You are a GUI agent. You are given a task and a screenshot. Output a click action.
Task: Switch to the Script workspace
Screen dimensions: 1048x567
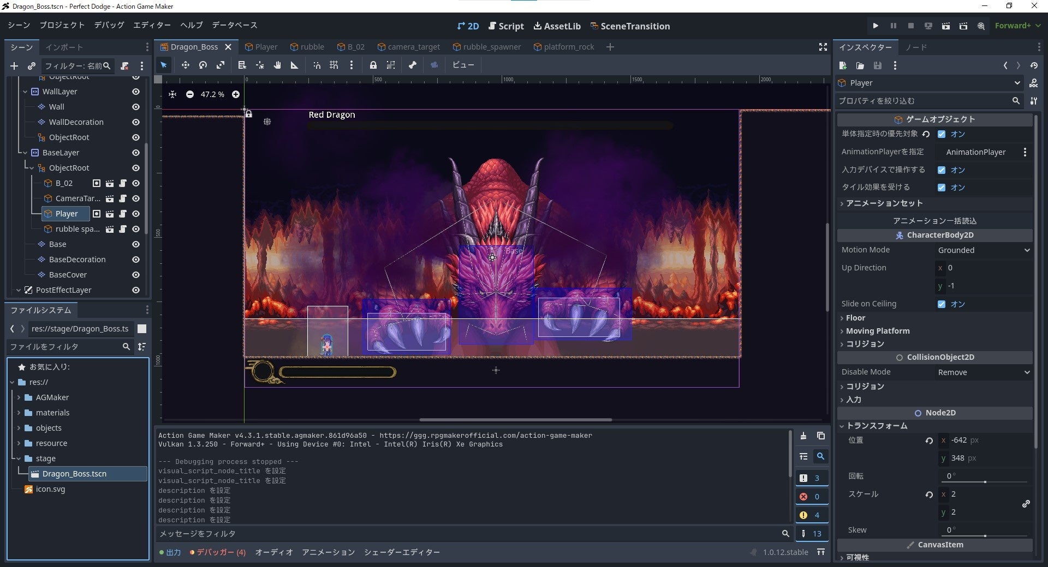point(506,26)
